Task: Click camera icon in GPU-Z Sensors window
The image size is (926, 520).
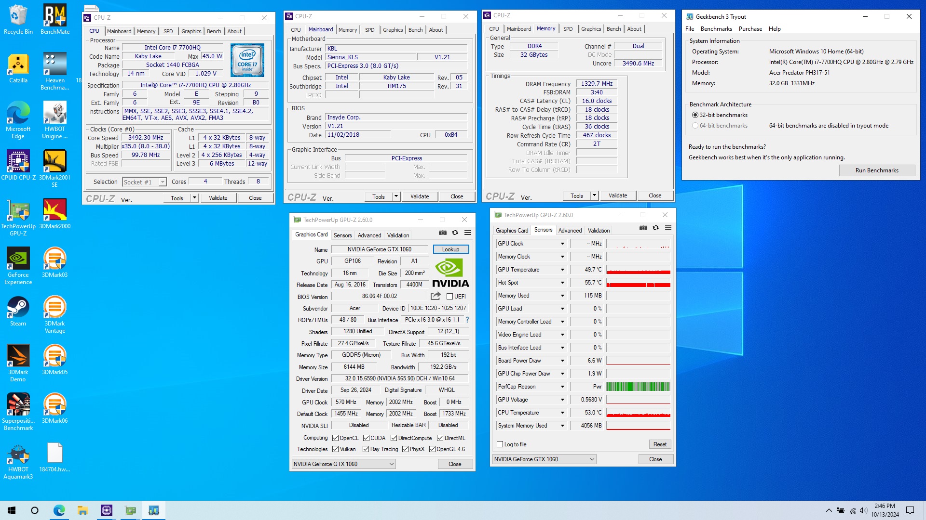Action: pyautogui.click(x=643, y=228)
